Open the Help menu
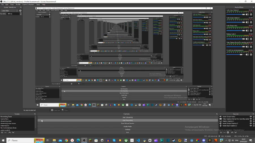 pos(44,5)
